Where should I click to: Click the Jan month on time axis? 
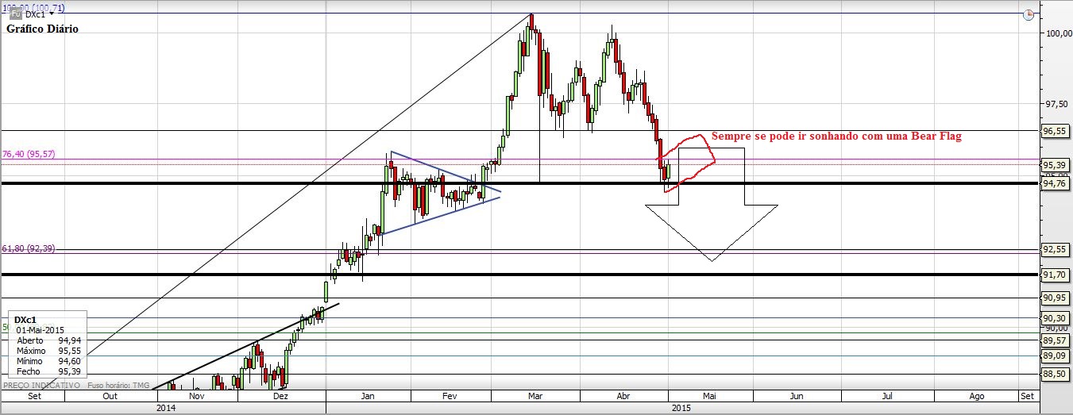(x=369, y=395)
